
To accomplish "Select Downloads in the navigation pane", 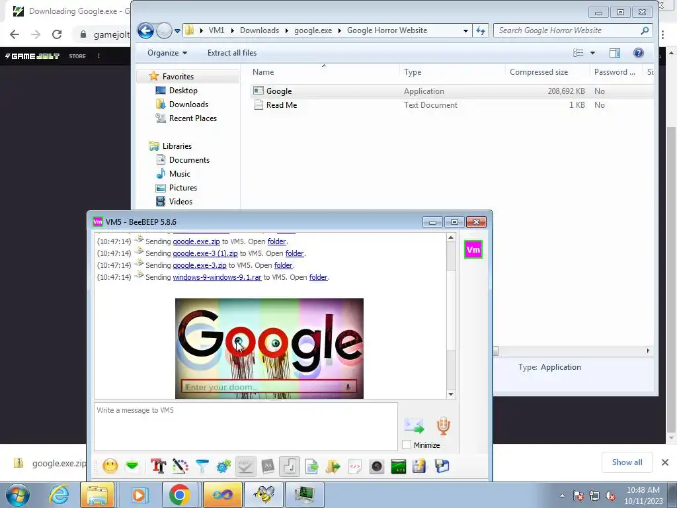I will coord(188,104).
